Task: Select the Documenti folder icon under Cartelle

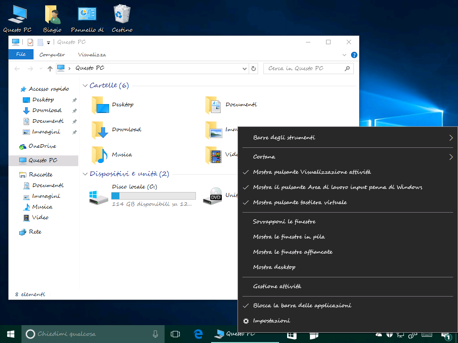Action: [213, 105]
